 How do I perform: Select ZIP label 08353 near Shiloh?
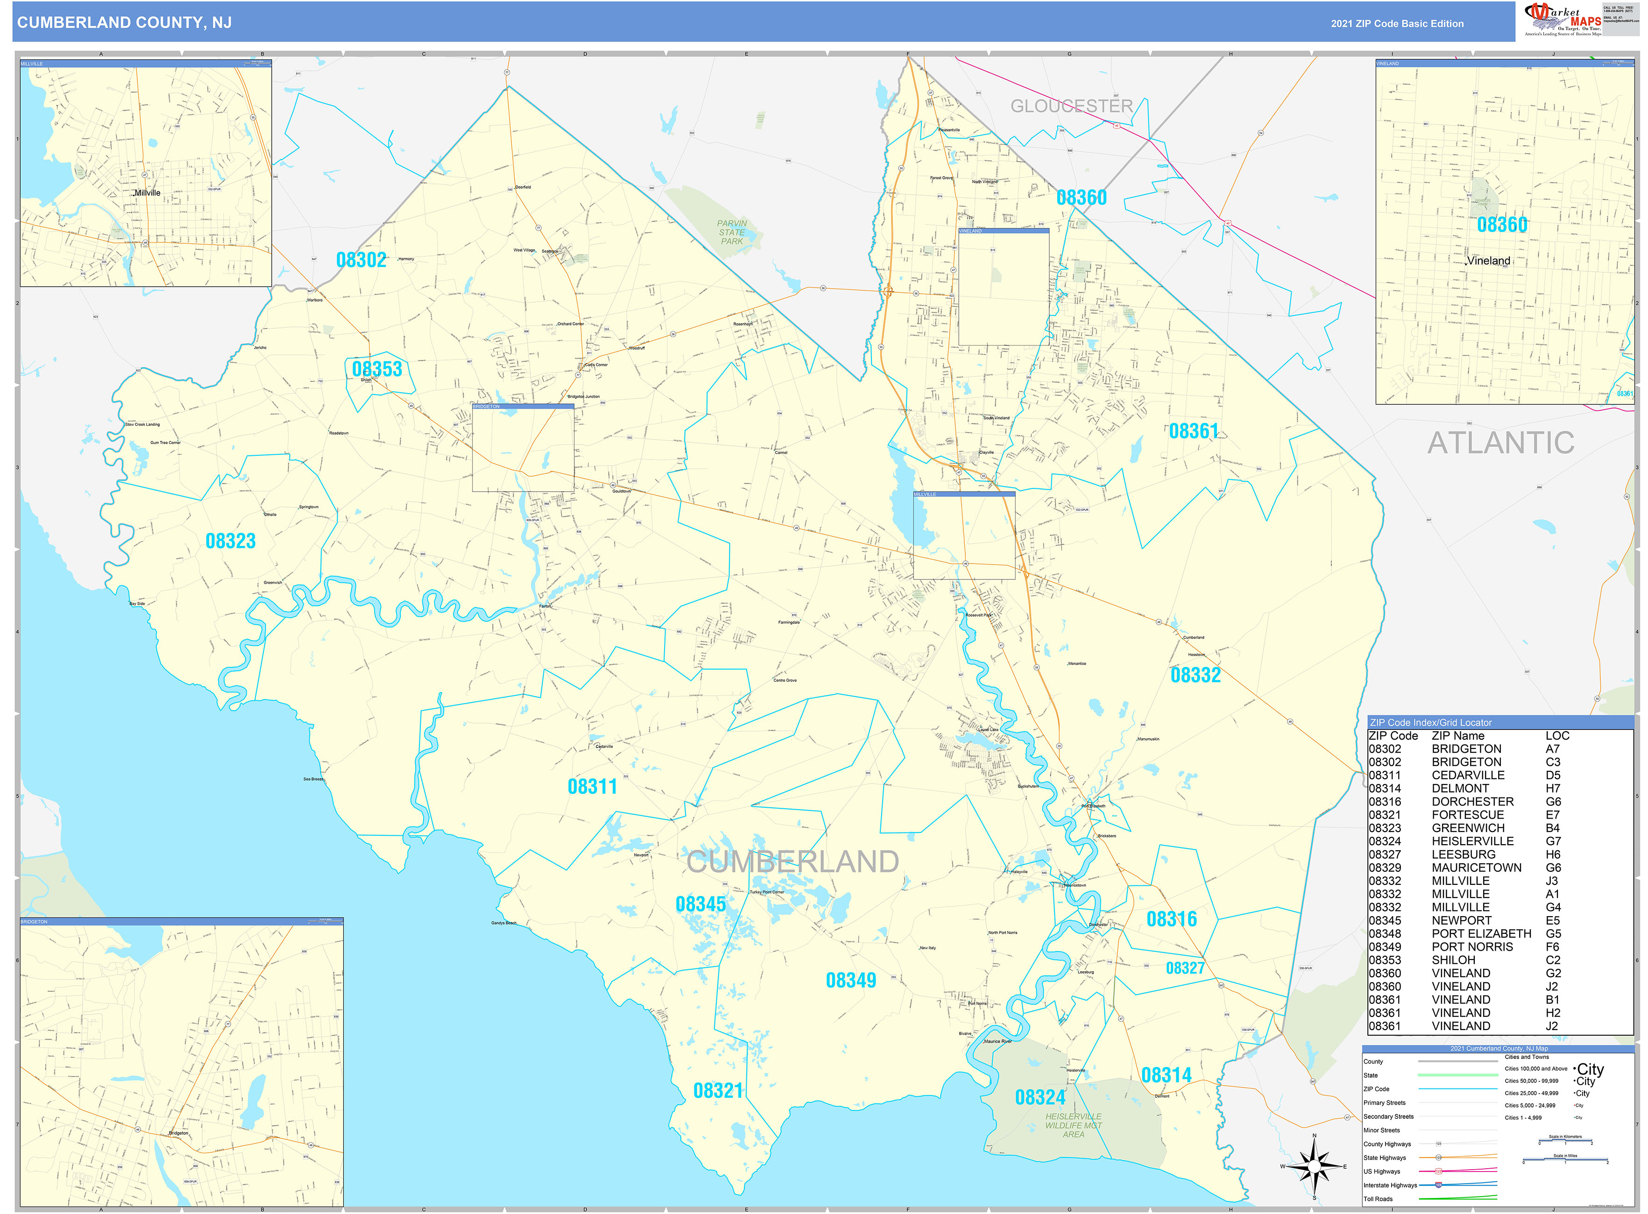(377, 369)
